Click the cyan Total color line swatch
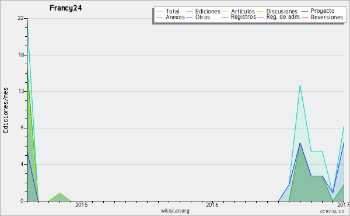 point(159,12)
